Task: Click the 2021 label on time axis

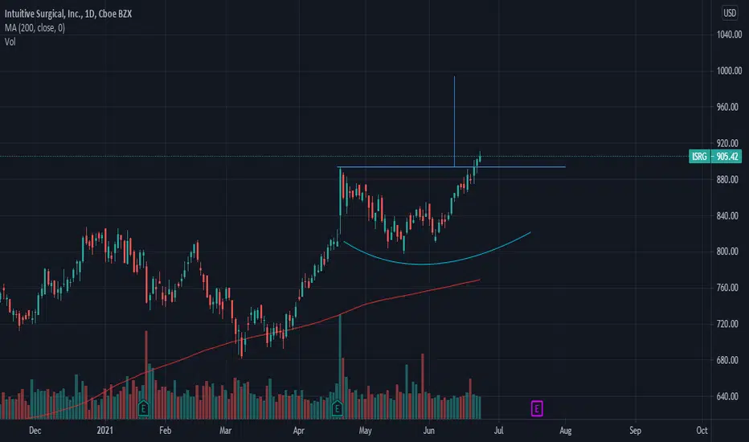Action: [x=105, y=431]
